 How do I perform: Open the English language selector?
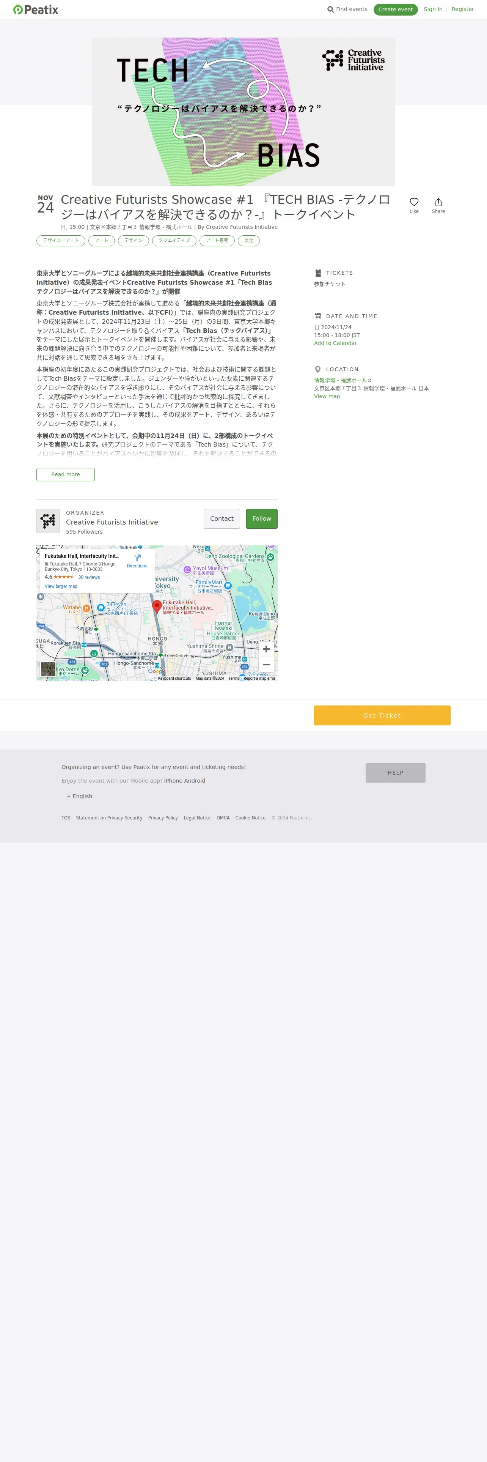click(79, 796)
